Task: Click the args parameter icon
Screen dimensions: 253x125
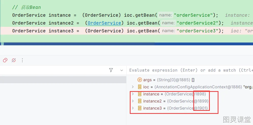Action: click(139, 80)
